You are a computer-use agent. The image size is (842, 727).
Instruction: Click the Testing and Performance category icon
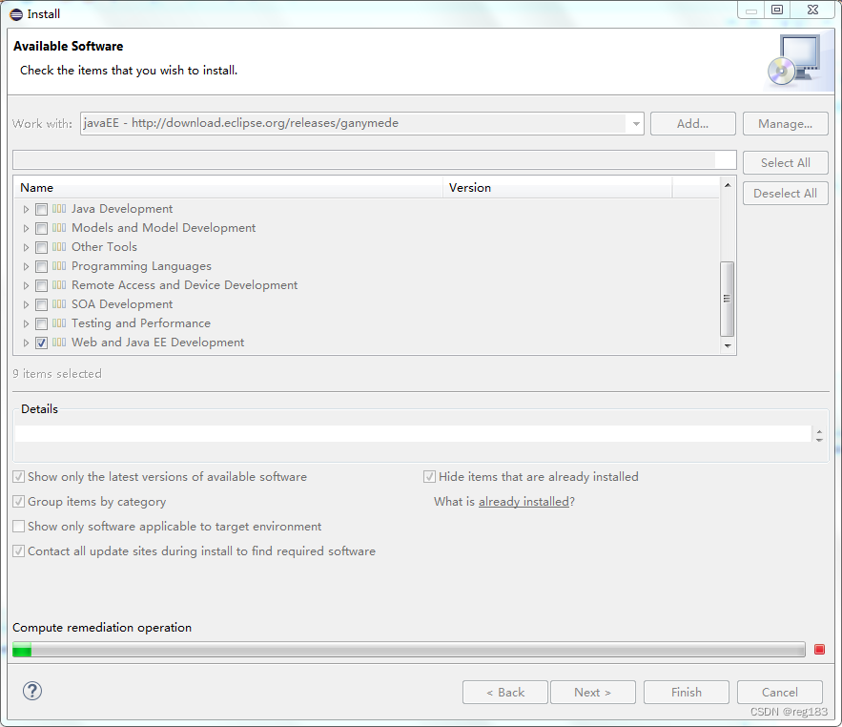[59, 322]
